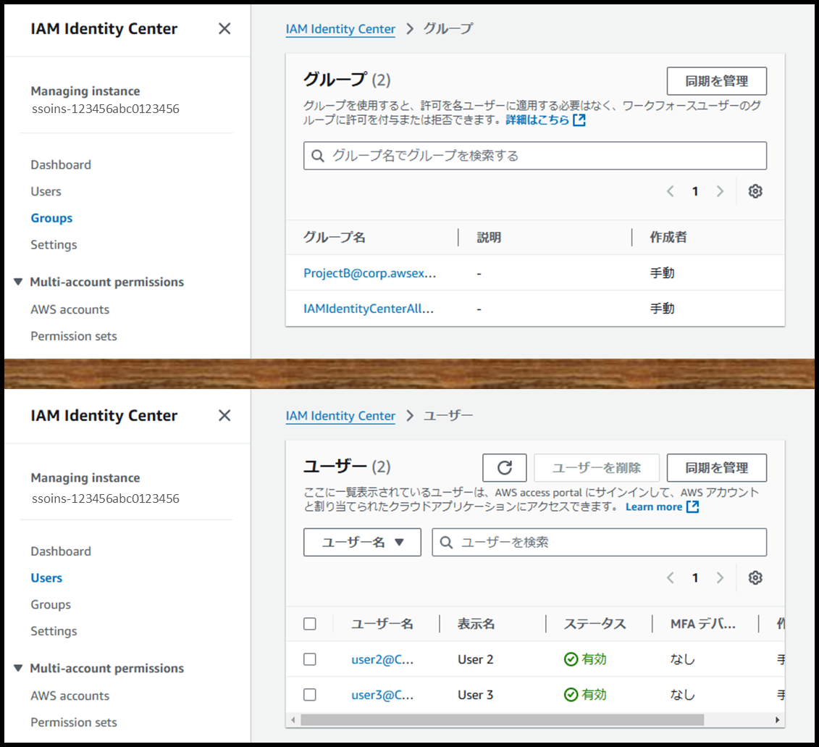Click search magnifier icon in group search box

click(x=318, y=156)
